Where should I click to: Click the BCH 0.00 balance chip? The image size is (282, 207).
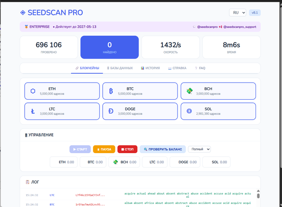point(124,162)
